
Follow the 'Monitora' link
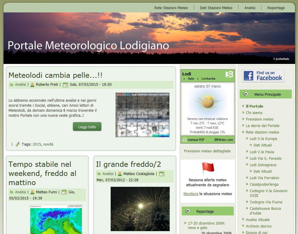pyautogui.click(x=191, y=194)
